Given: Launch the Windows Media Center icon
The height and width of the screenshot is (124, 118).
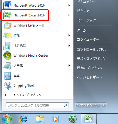Looking at the screenshot, I should [x=7, y=55].
